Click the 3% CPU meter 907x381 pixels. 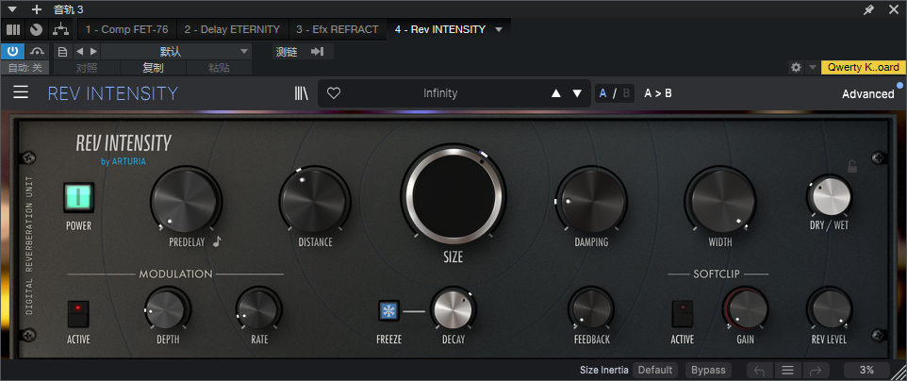pyautogui.click(x=866, y=370)
